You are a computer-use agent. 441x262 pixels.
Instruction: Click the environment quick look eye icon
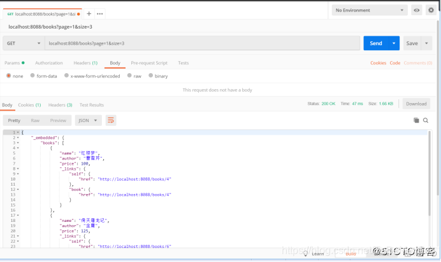(417, 10)
